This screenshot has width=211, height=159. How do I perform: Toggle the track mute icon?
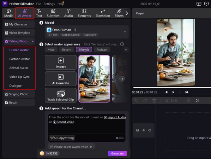pyautogui.click(x=150, y=130)
